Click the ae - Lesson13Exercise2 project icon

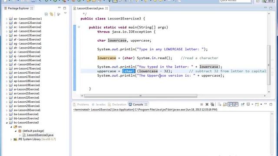[11, 36]
